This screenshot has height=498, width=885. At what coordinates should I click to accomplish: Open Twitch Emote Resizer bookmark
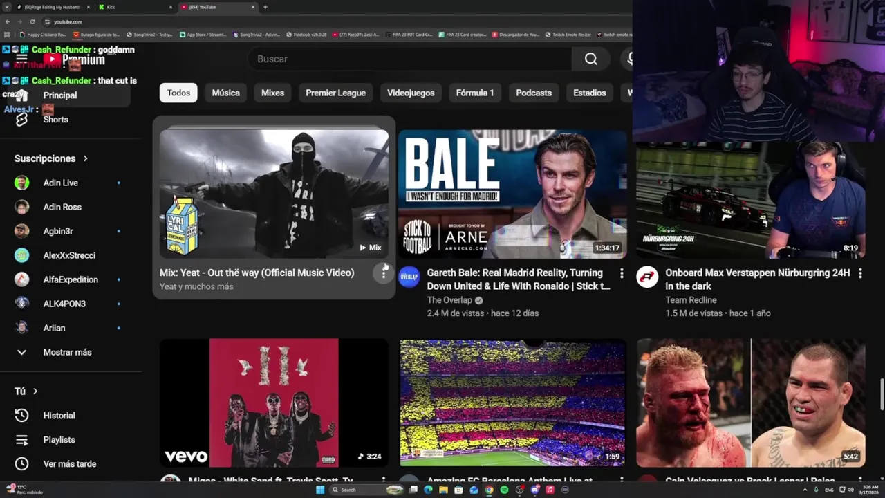click(568, 34)
